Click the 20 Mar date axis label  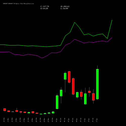(x=36, y=120)
